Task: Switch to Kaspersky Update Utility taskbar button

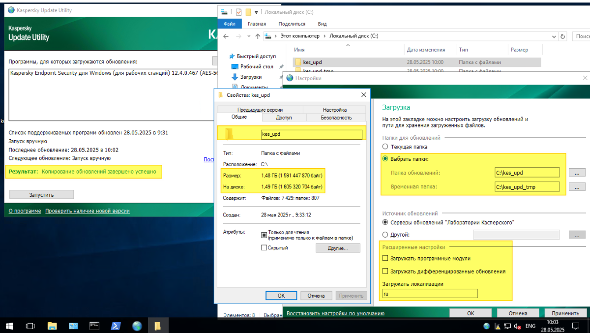Action: [137, 326]
